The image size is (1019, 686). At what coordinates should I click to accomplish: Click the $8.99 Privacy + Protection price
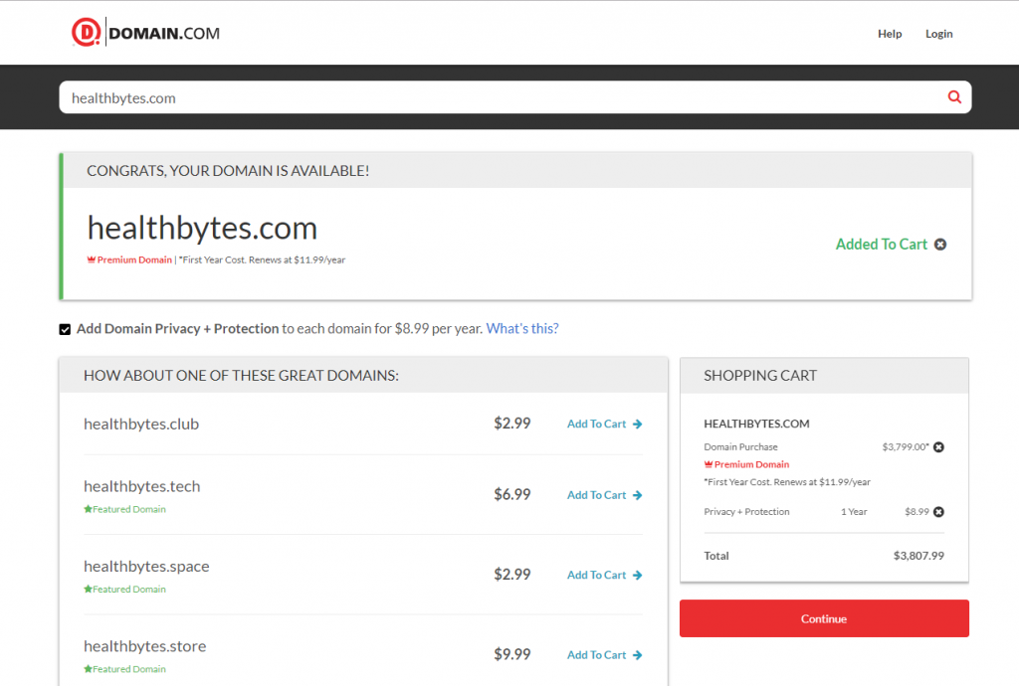coord(917,511)
